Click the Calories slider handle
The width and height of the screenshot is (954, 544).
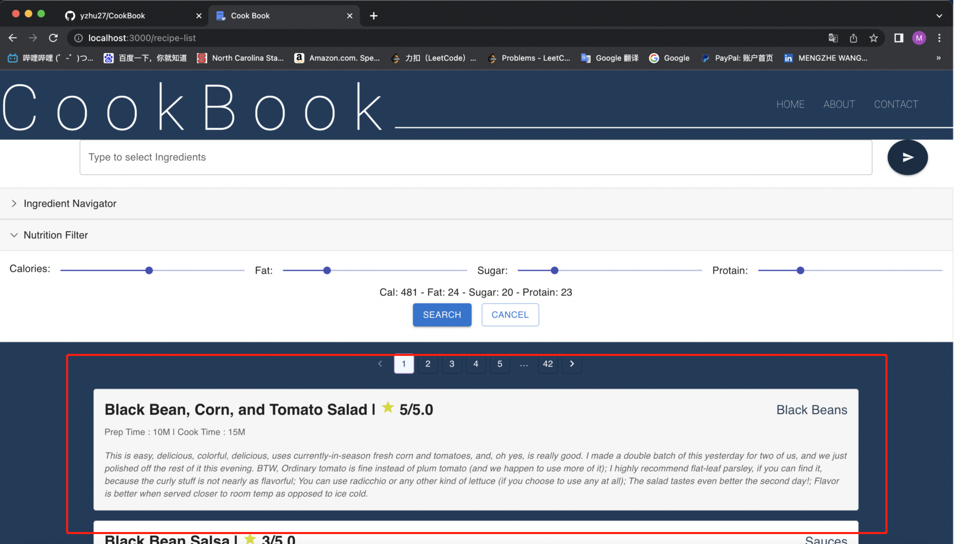(149, 270)
